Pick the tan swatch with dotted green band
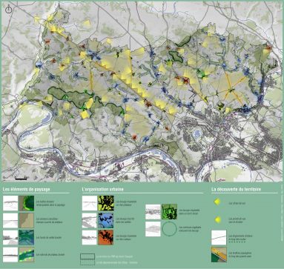Viewport: 284px width, 269px height. click(27, 255)
